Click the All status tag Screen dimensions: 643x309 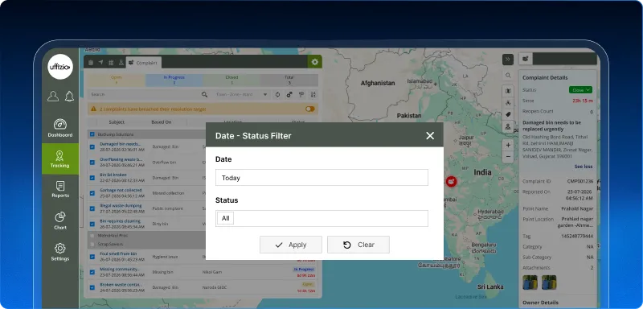[x=226, y=218]
